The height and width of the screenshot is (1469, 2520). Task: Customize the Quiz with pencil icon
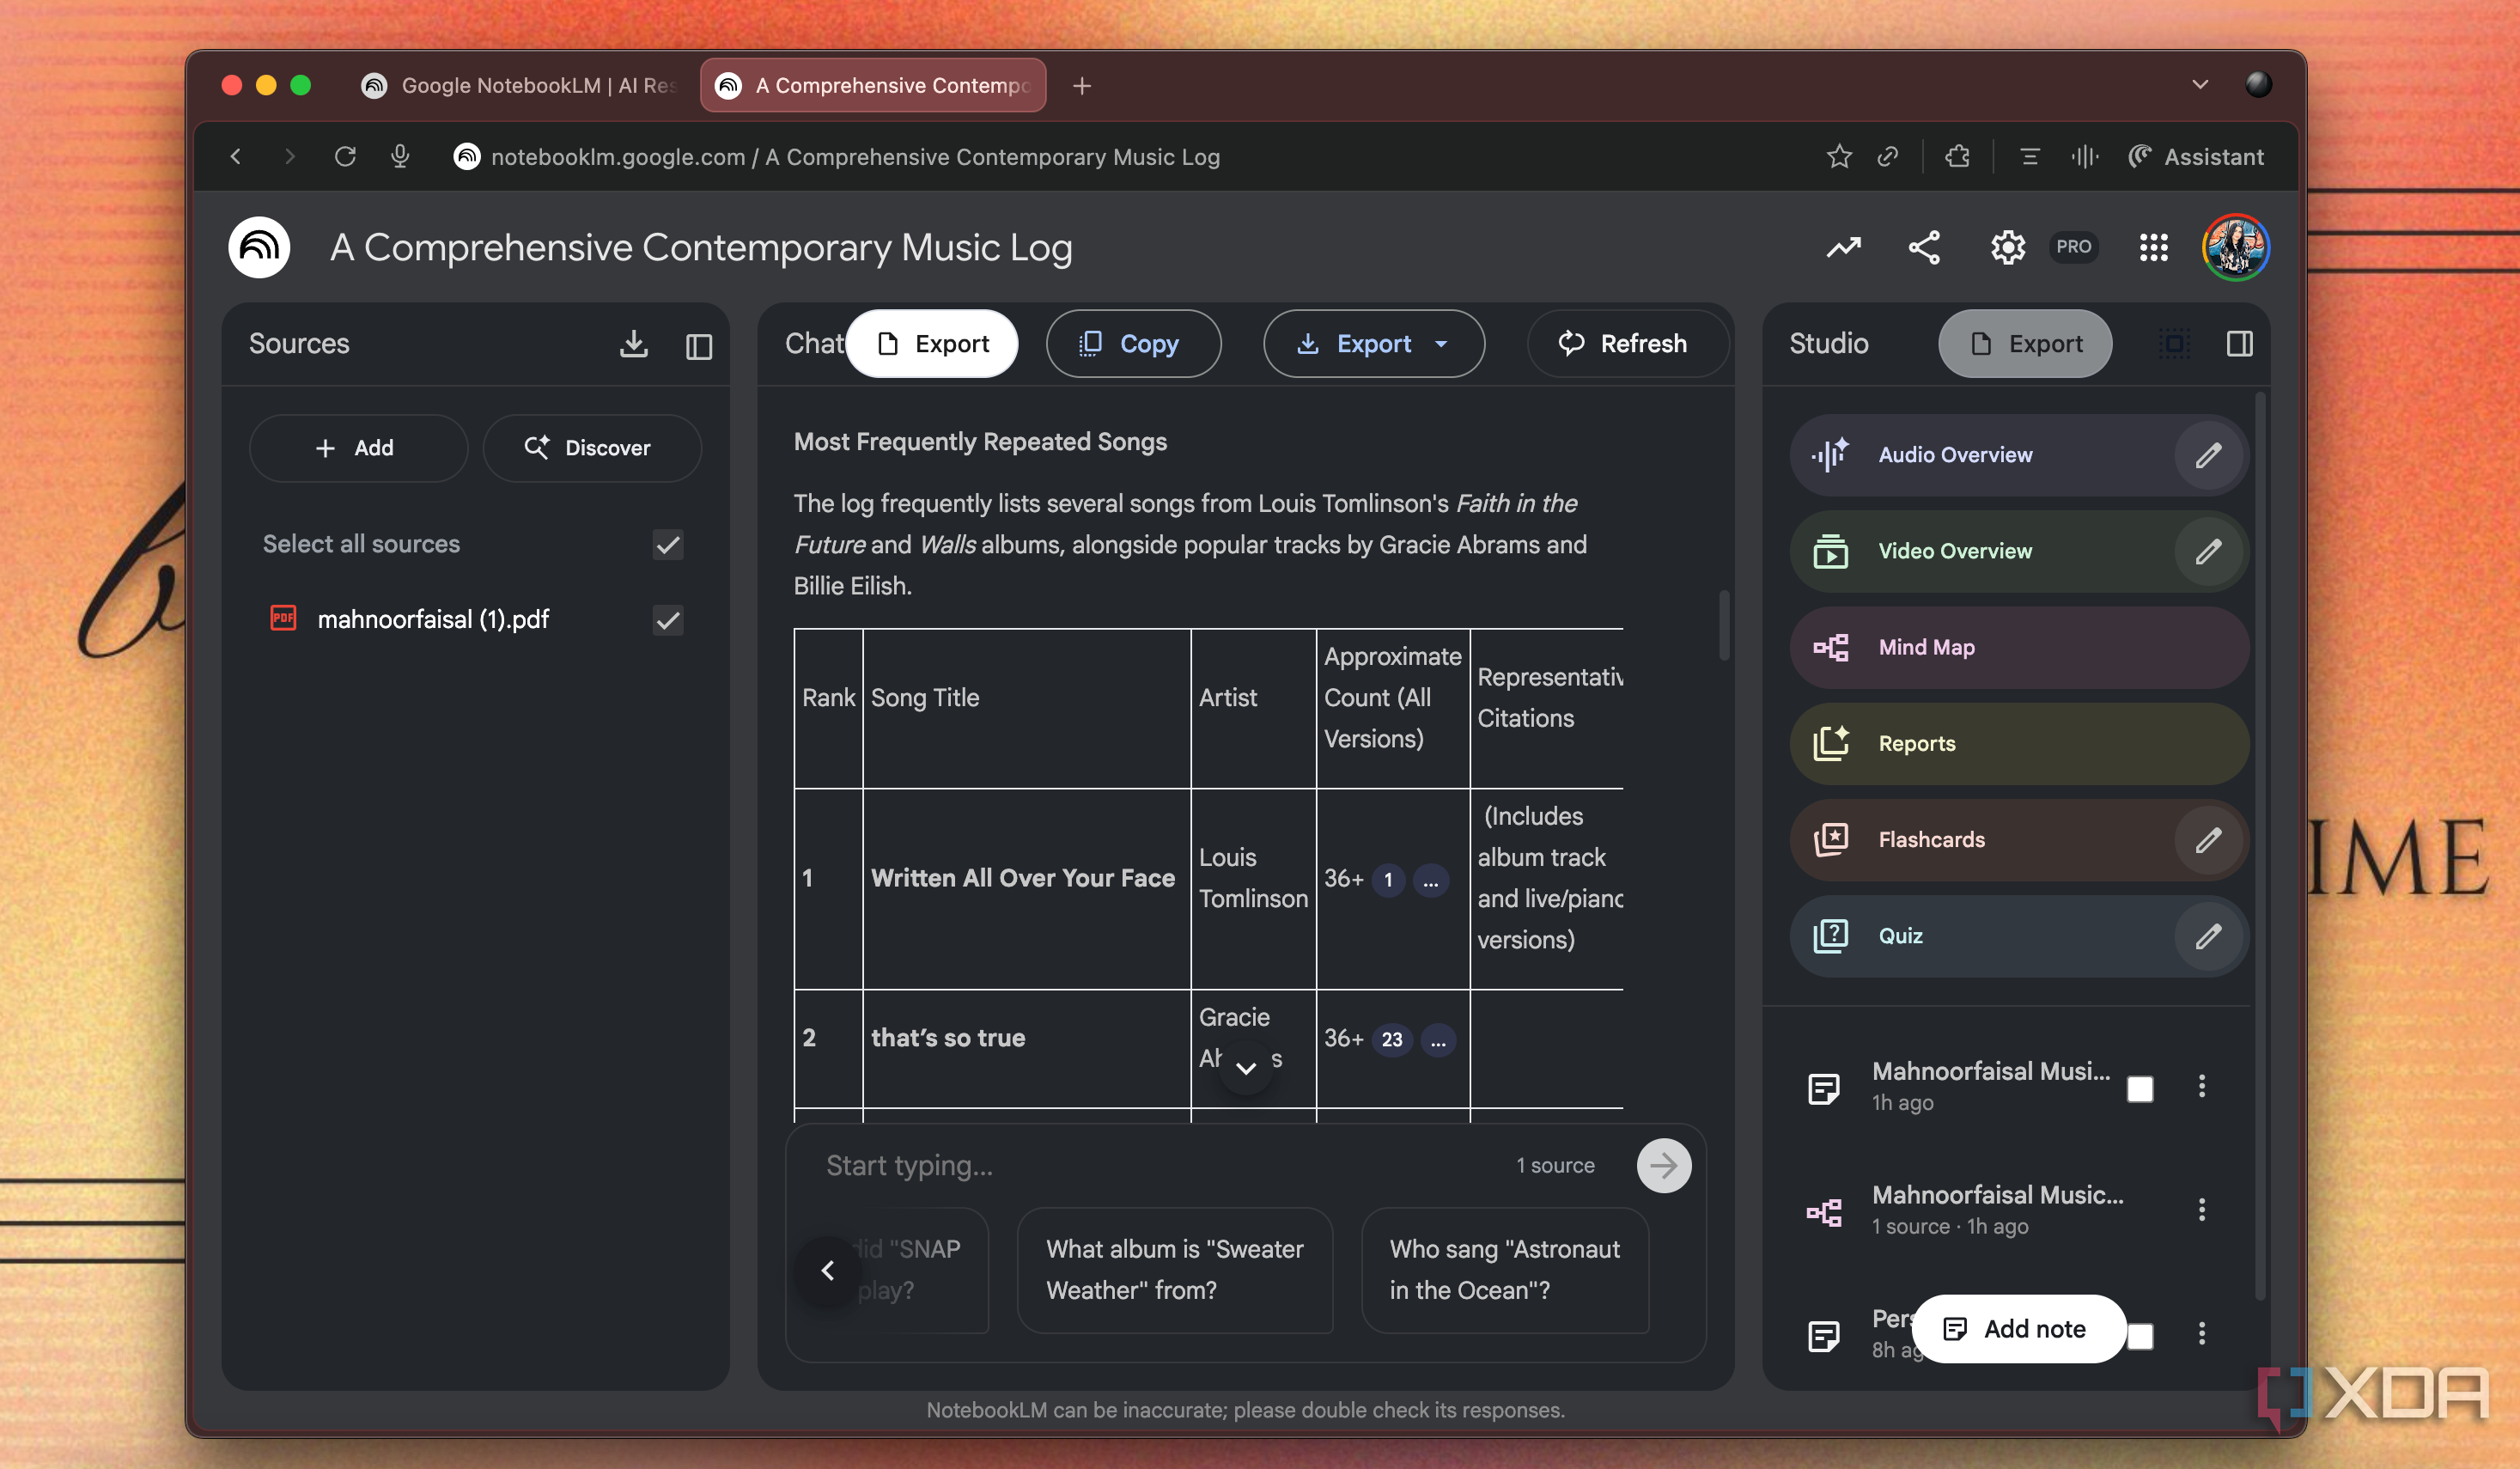2208,936
